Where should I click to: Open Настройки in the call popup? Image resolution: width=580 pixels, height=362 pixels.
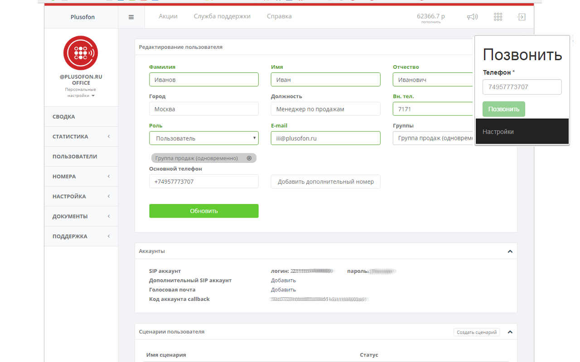point(498,132)
